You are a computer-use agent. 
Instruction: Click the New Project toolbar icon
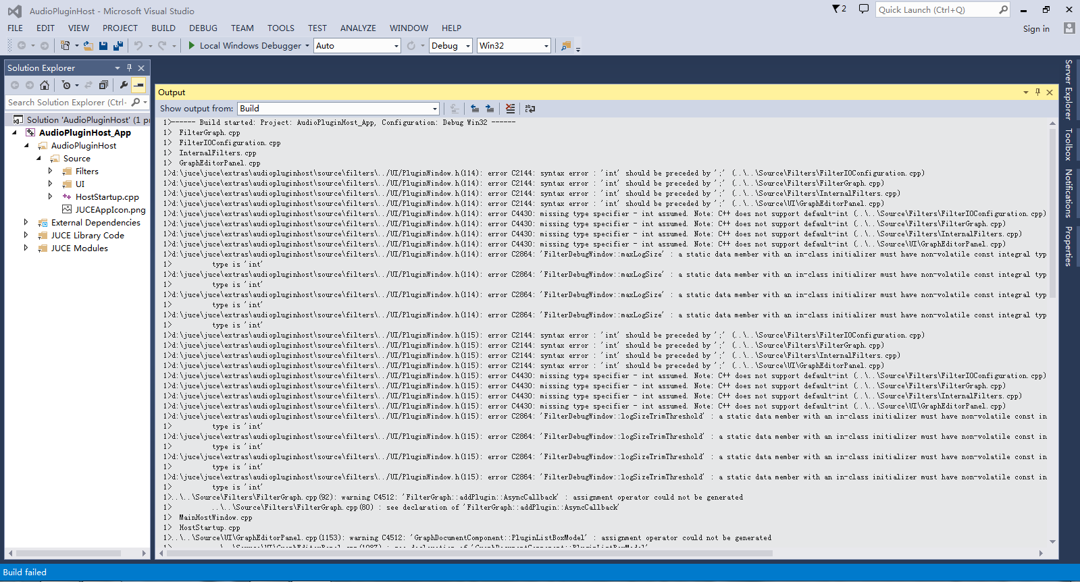(x=65, y=45)
